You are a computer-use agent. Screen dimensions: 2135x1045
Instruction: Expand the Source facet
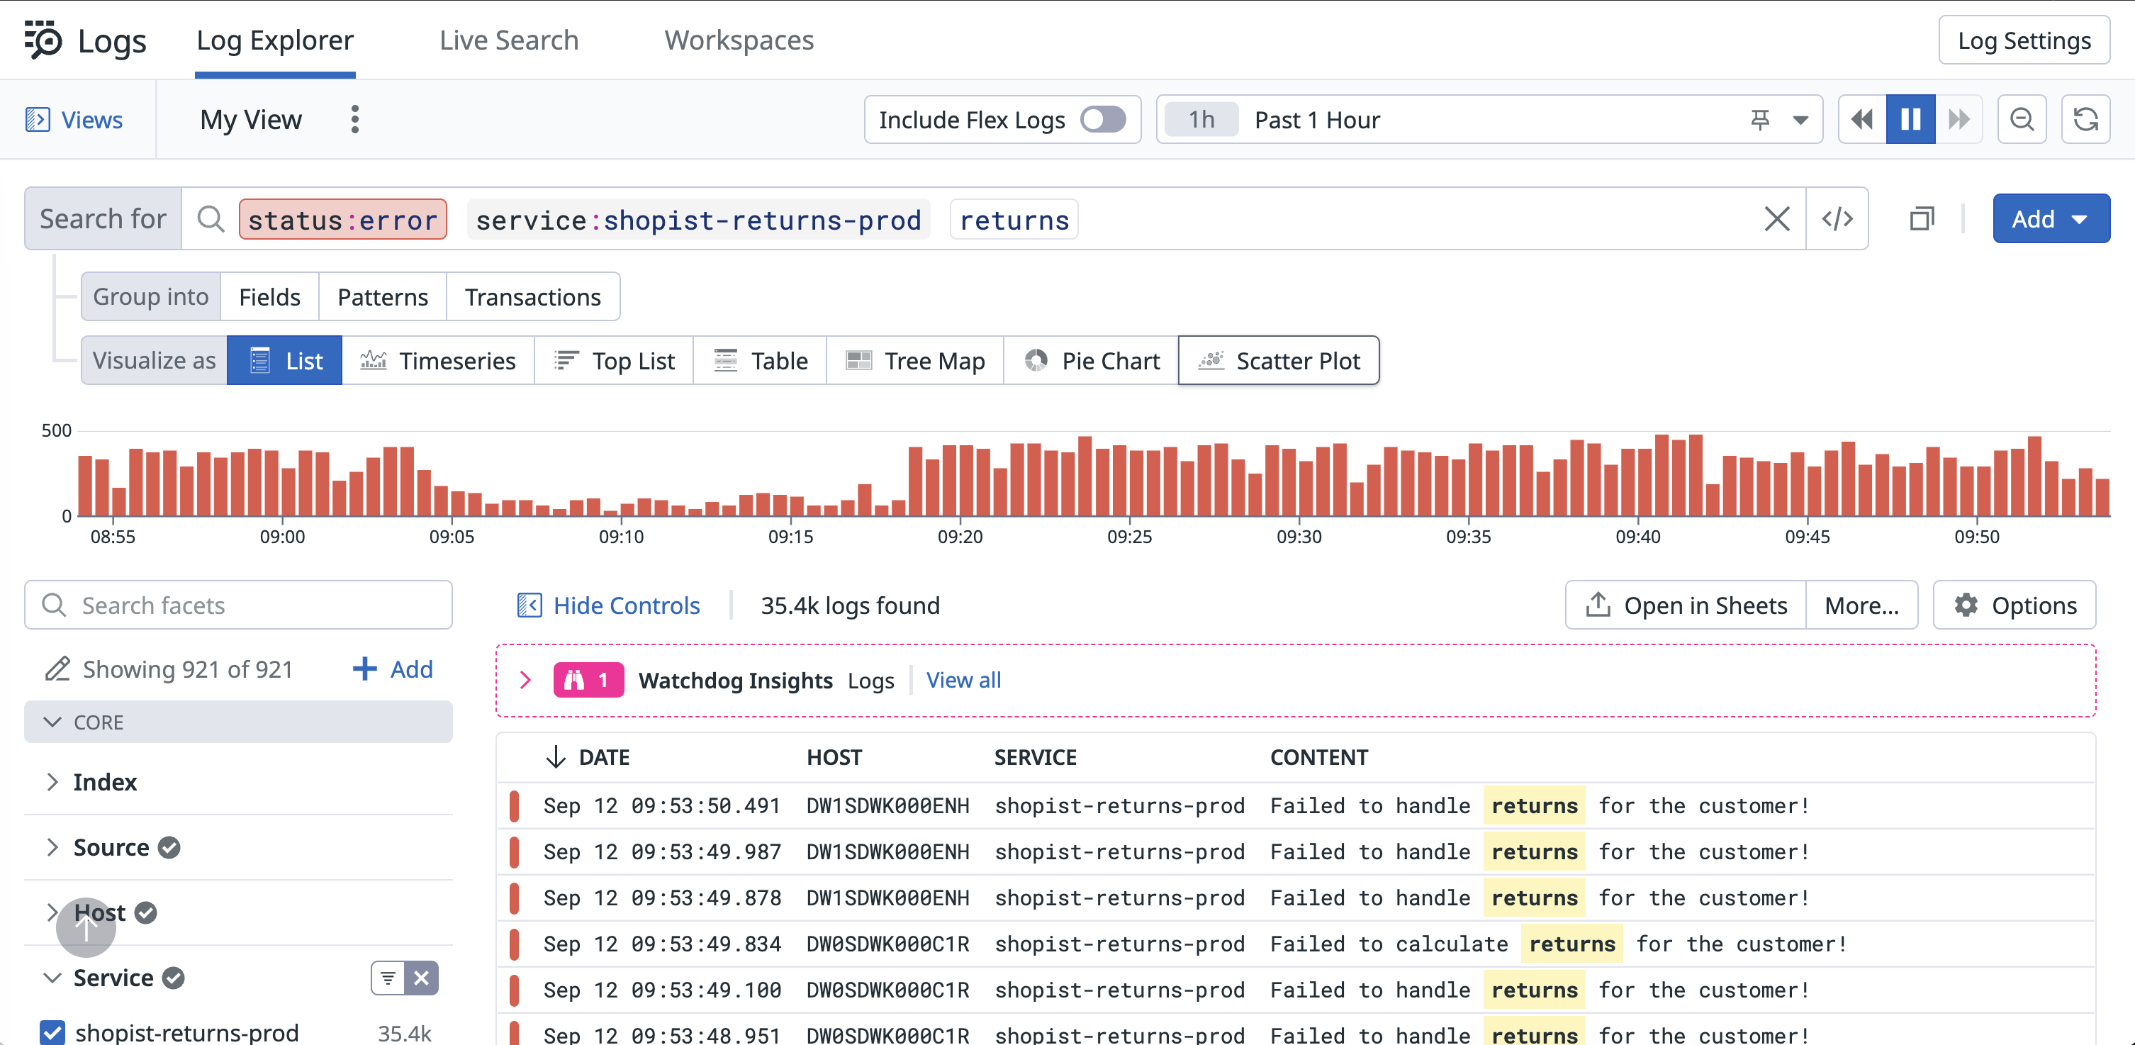click(52, 847)
